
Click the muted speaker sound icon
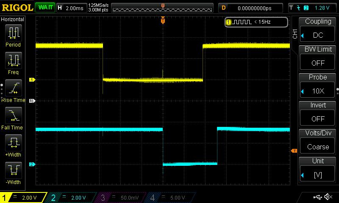point(328,197)
